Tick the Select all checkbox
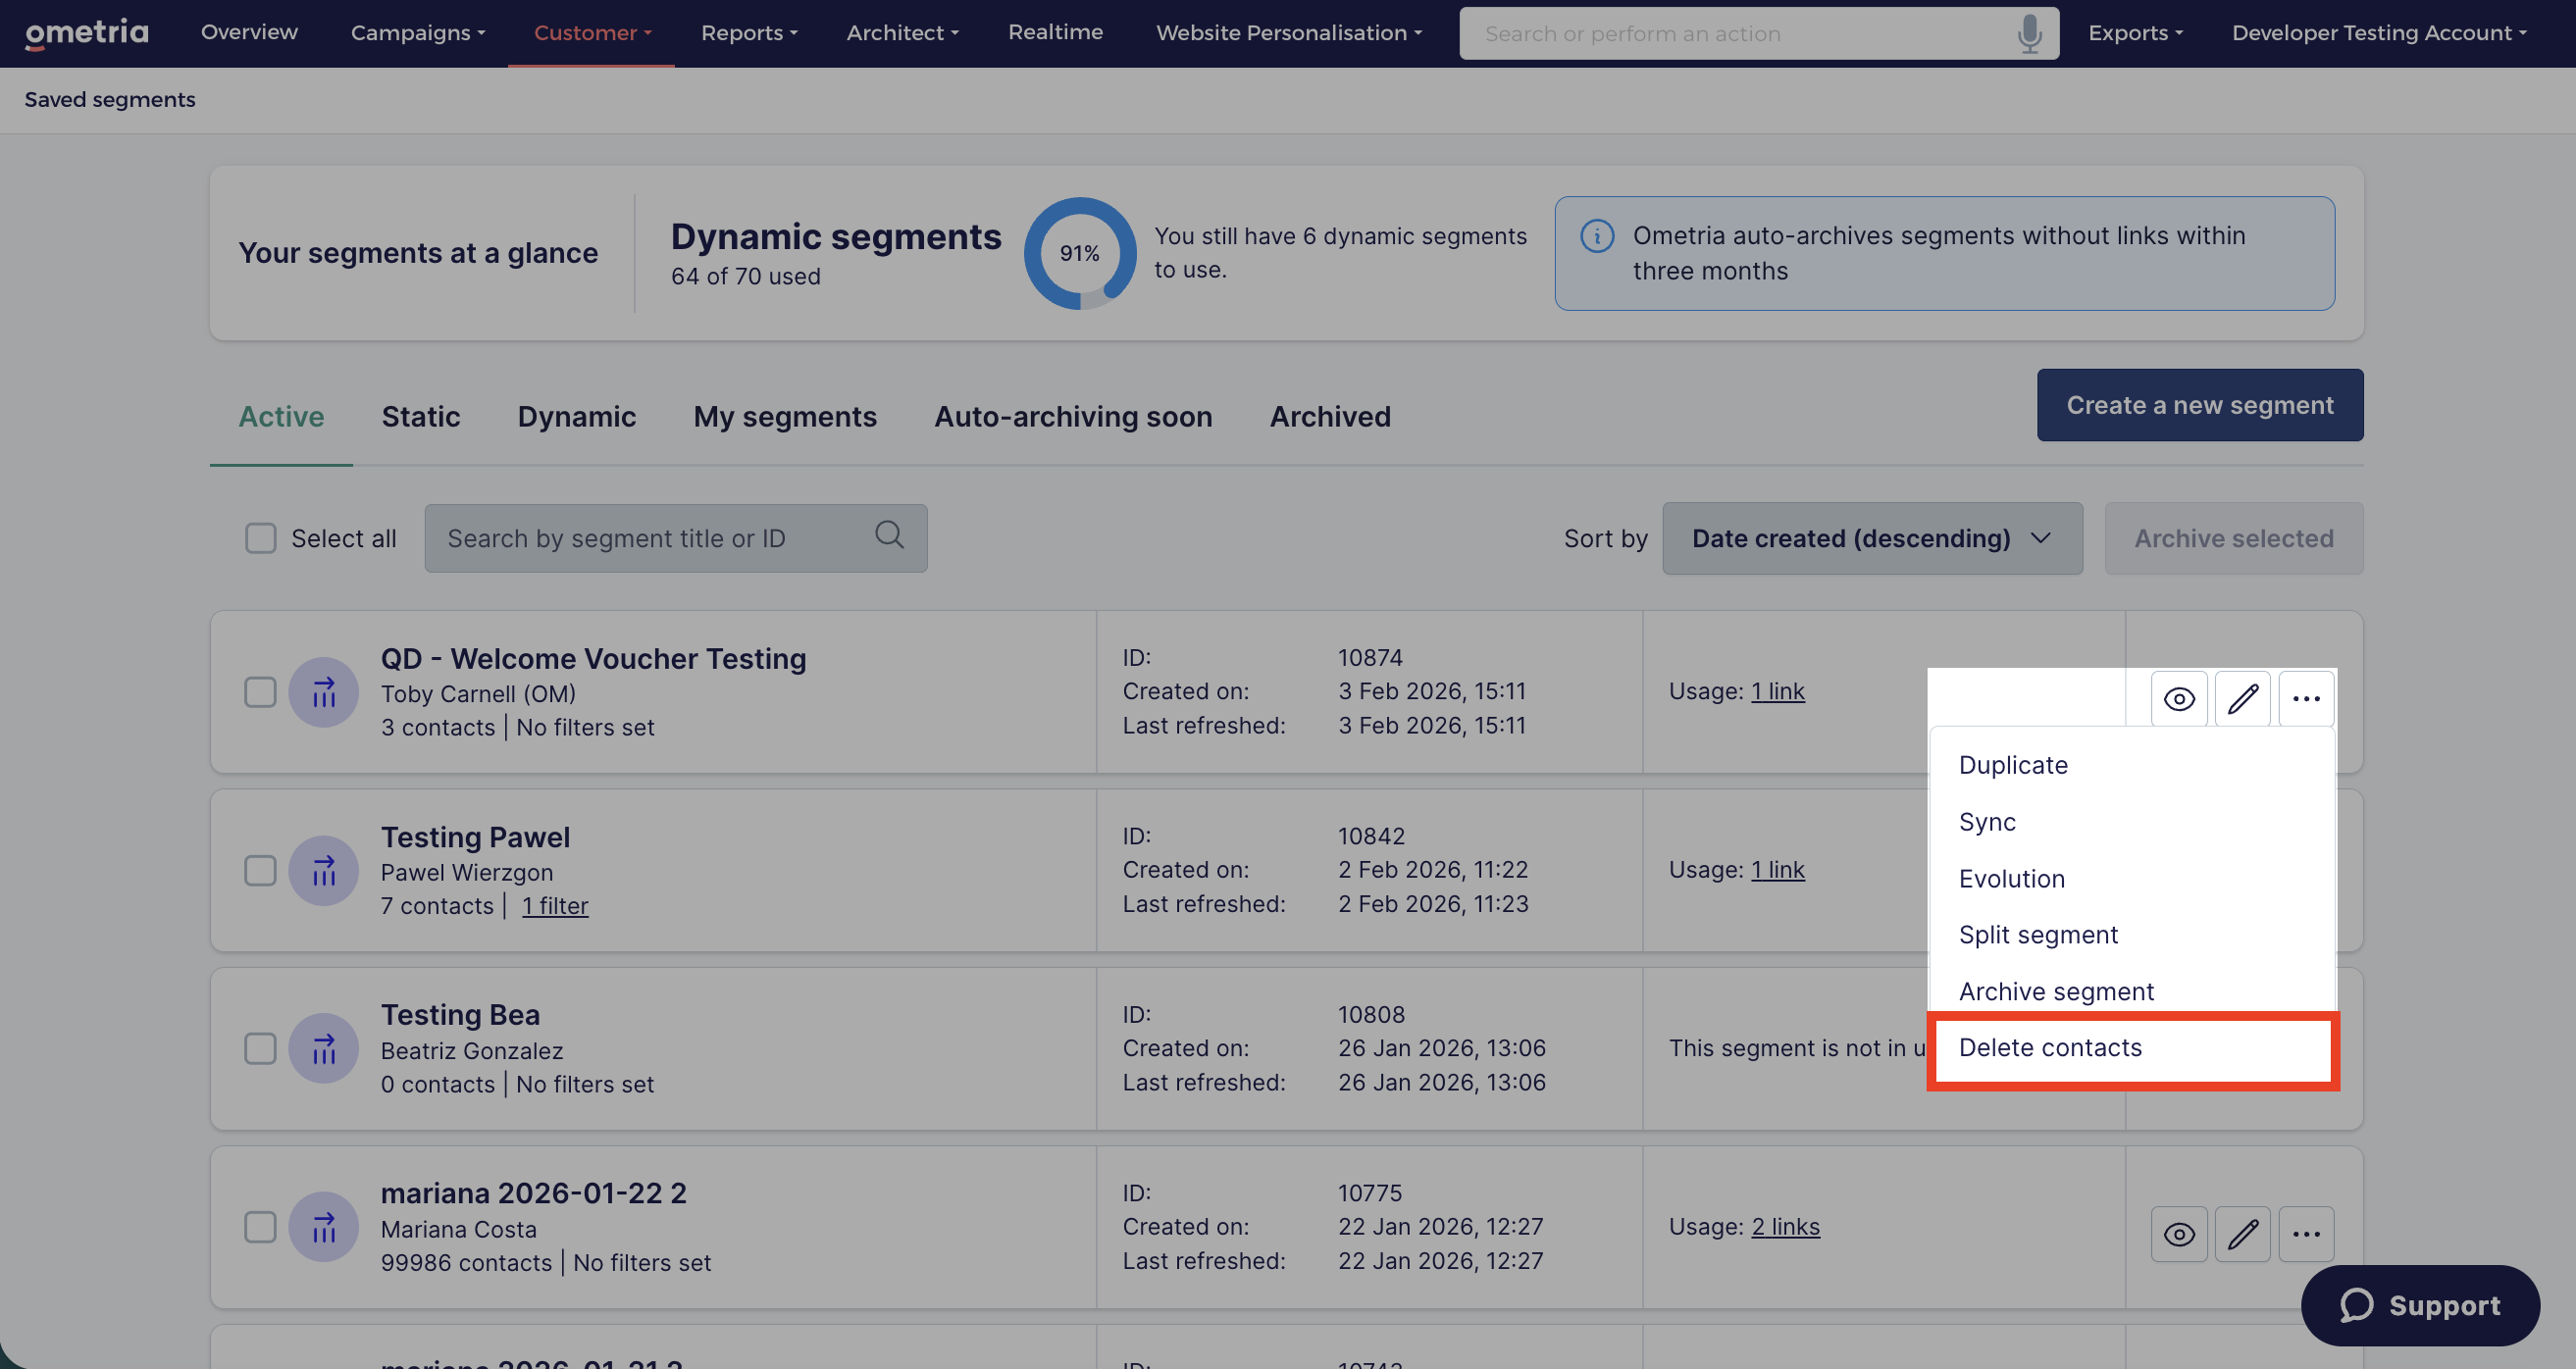 261,538
